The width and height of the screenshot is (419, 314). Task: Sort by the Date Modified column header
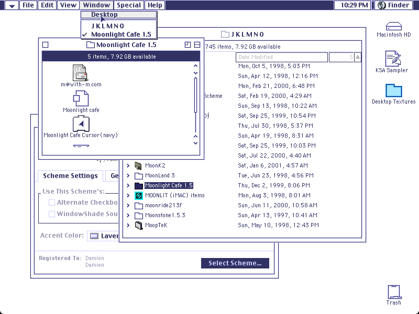pyautogui.click(x=282, y=57)
